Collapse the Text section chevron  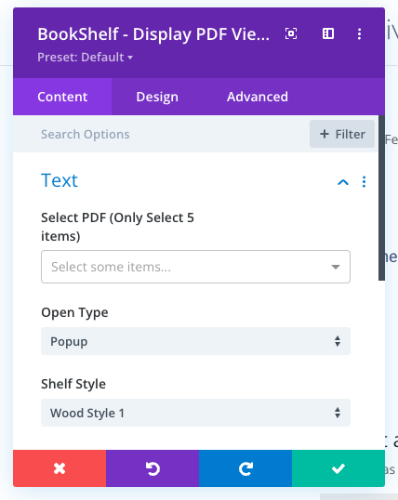coord(343,182)
